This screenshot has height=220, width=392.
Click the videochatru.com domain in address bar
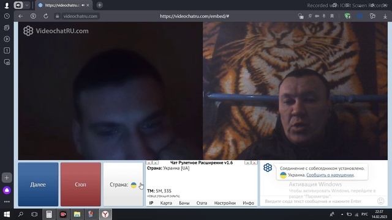pyautogui.click(x=80, y=16)
